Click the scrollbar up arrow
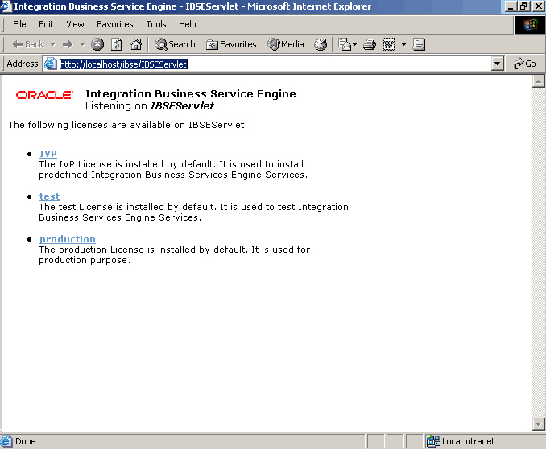The width and height of the screenshot is (546, 450). [x=538, y=81]
